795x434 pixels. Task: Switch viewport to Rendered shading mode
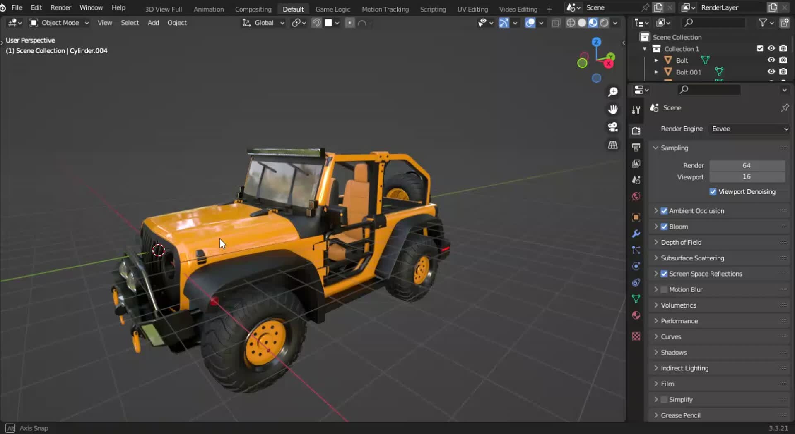[603, 23]
